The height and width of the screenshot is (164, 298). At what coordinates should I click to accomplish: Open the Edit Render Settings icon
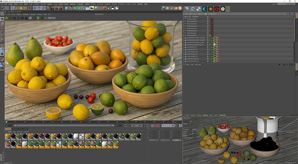[x=61, y=8]
